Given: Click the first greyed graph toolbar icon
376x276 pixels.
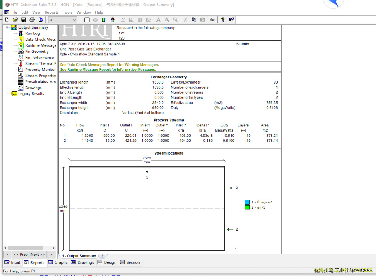Looking at the screenshot, I should coord(123,20).
